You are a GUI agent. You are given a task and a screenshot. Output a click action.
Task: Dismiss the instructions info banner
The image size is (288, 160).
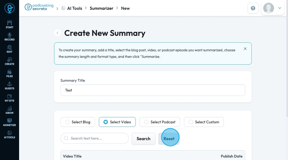click(x=245, y=49)
